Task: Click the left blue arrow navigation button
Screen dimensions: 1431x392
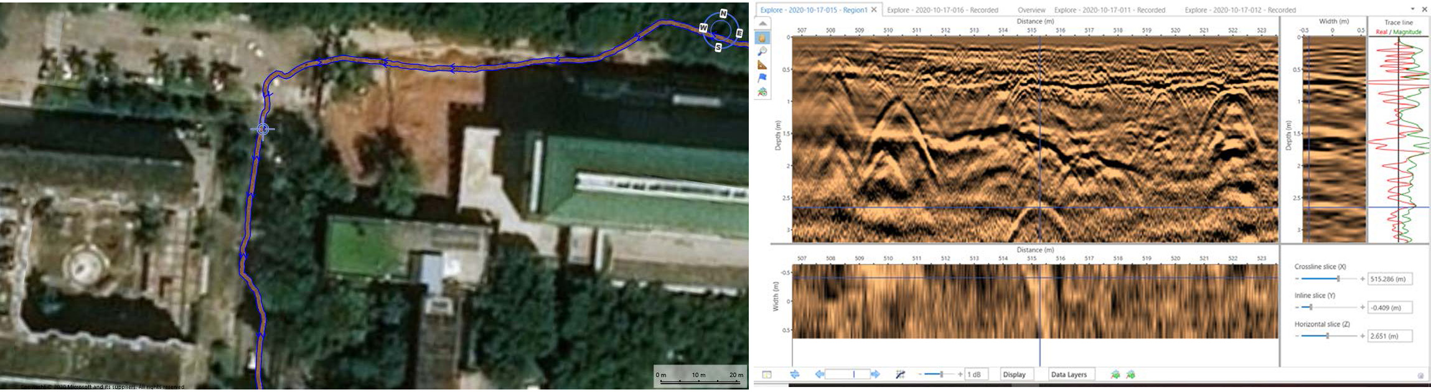Action: 820,375
